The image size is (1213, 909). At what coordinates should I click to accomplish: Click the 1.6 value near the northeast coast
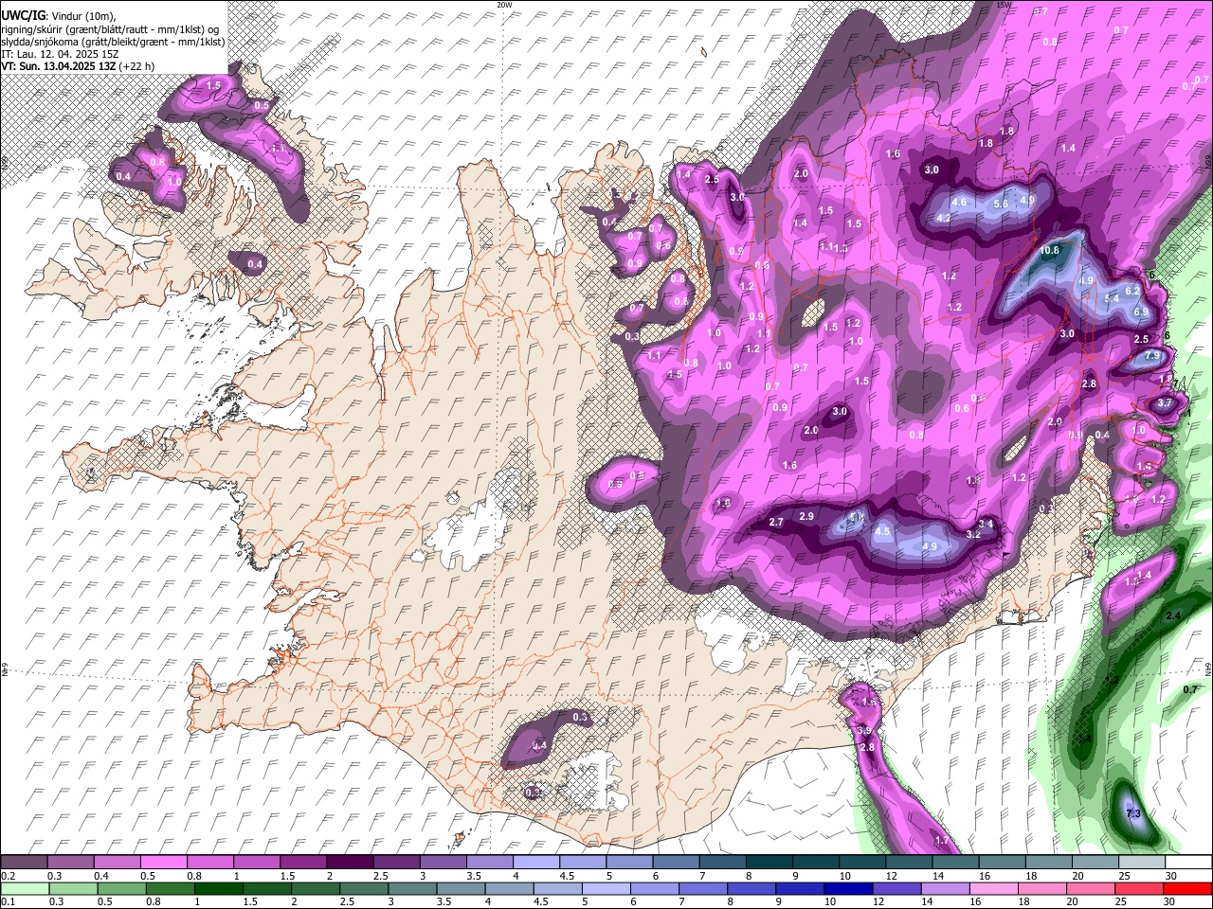pos(893,153)
